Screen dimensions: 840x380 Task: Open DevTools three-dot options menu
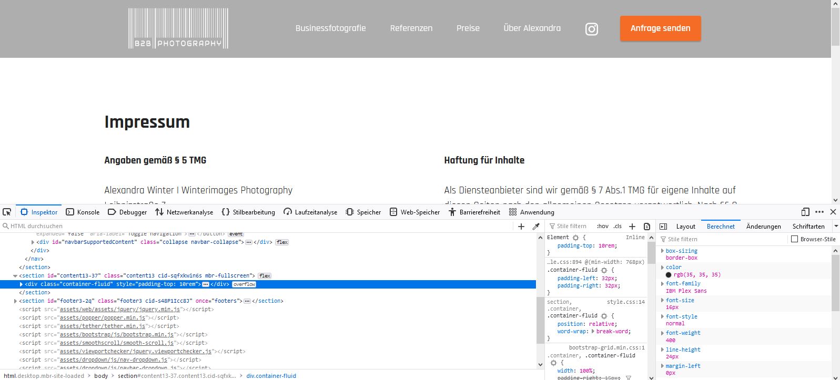pyautogui.click(x=819, y=212)
